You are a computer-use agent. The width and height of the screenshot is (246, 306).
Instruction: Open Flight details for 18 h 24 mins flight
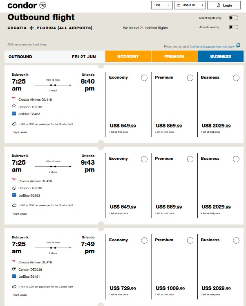click(20, 295)
